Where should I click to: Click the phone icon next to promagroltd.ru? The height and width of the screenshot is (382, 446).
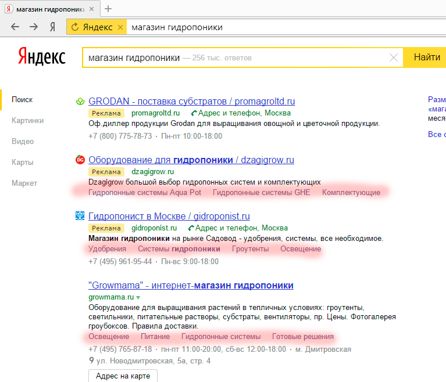[194, 113]
